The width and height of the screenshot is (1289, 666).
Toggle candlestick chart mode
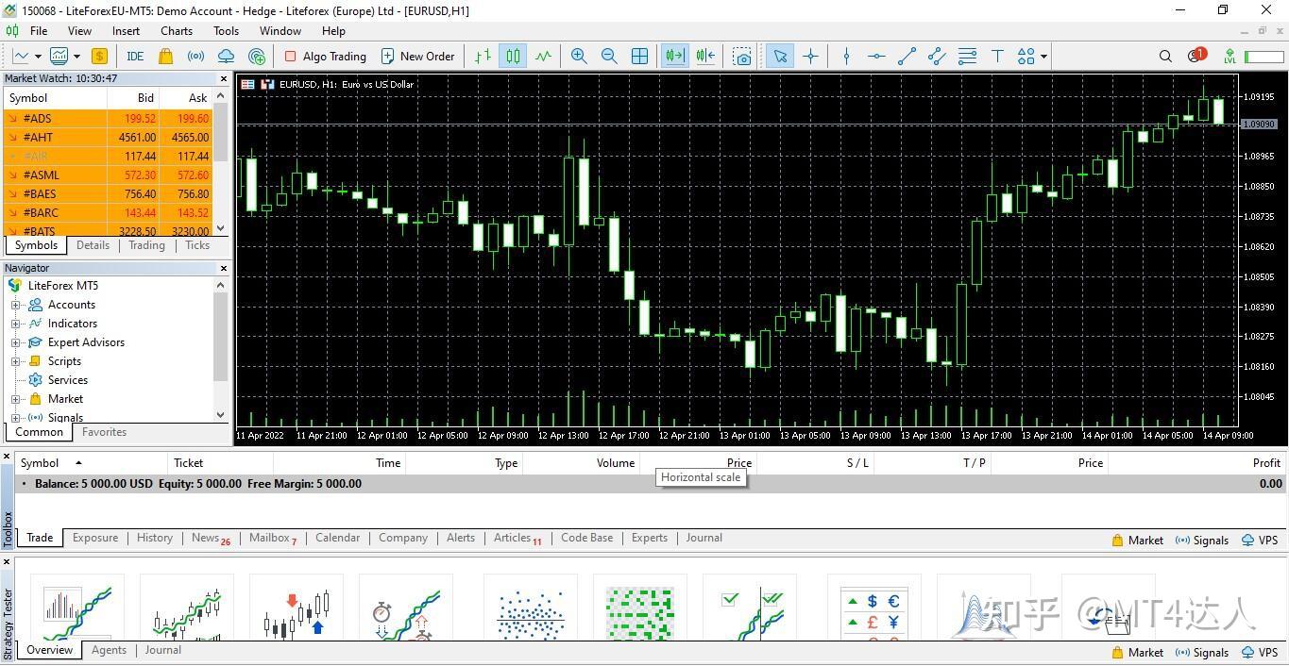pyautogui.click(x=513, y=57)
